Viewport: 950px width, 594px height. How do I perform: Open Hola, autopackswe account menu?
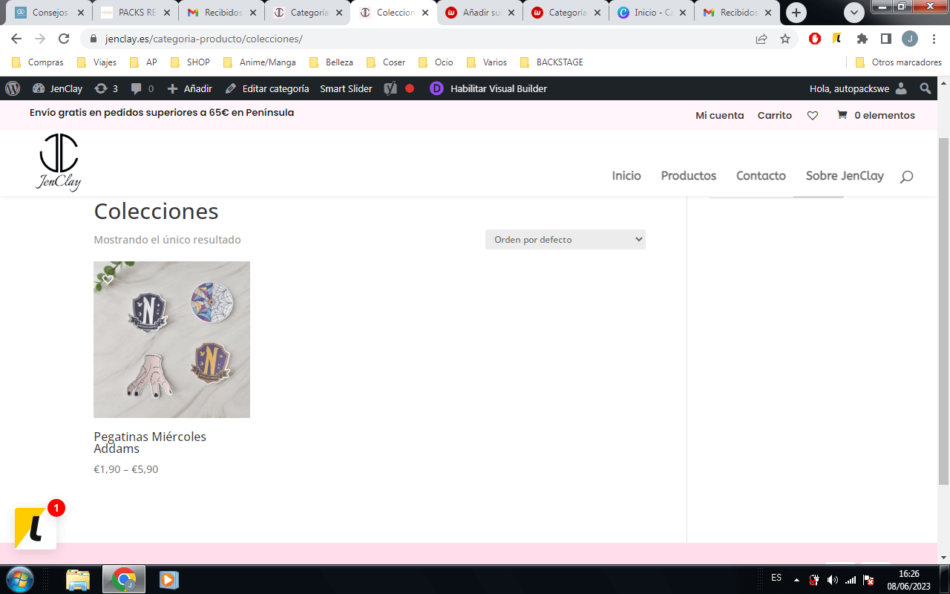(x=858, y=88)
